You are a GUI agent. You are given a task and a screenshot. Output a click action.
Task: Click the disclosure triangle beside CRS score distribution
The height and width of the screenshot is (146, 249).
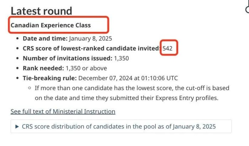click(x=16, y=126)
